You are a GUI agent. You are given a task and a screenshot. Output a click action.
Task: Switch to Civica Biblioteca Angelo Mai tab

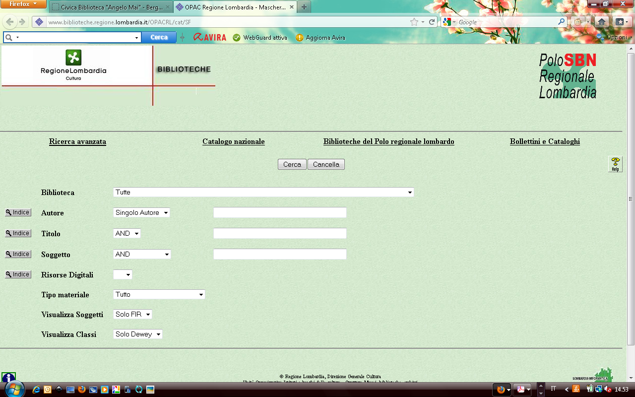[111, 7]
